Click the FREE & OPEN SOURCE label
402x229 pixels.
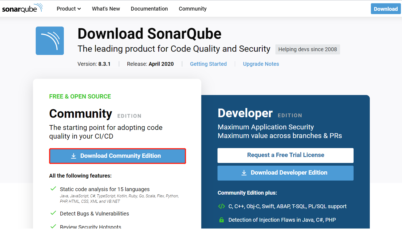[80, 96]
